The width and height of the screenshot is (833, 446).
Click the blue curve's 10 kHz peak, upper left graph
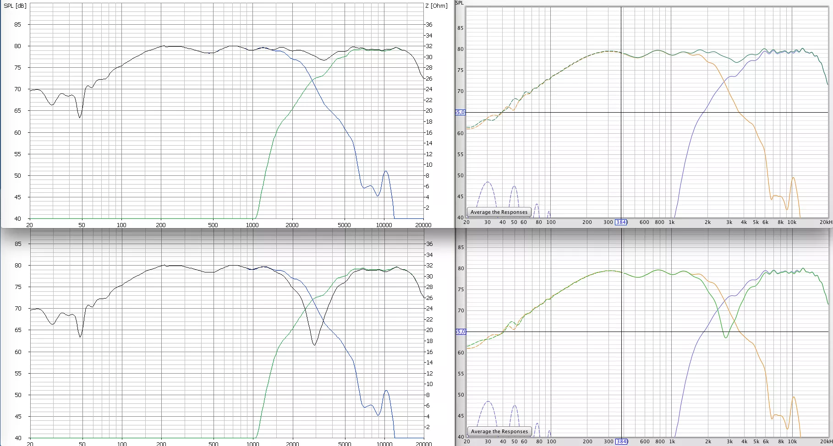pos(386,172)
